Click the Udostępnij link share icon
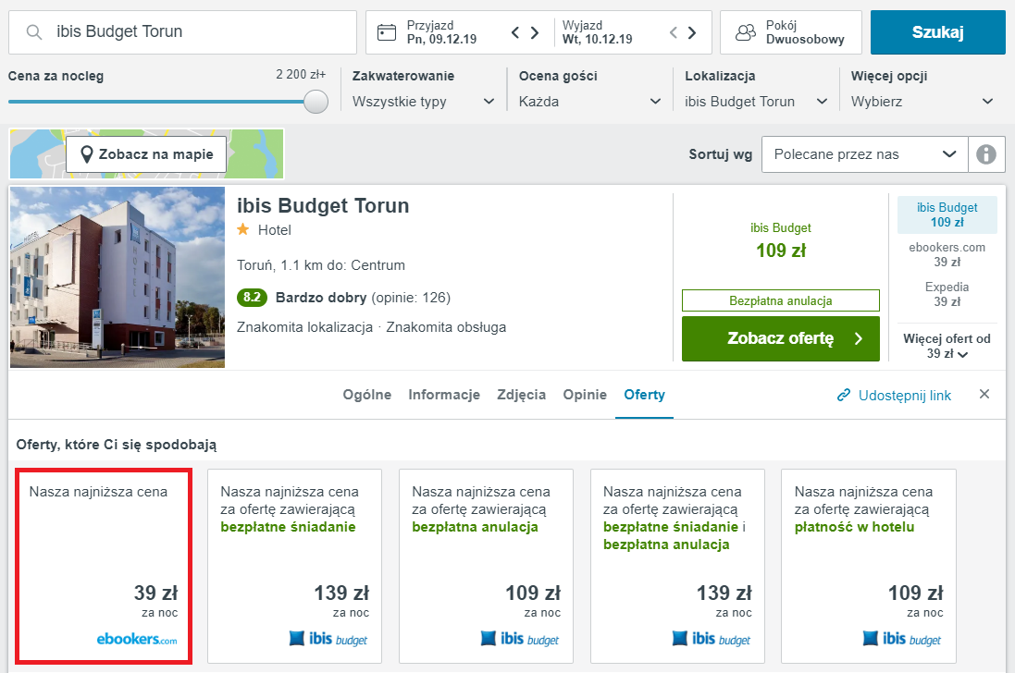 click(x=844, y=396)
